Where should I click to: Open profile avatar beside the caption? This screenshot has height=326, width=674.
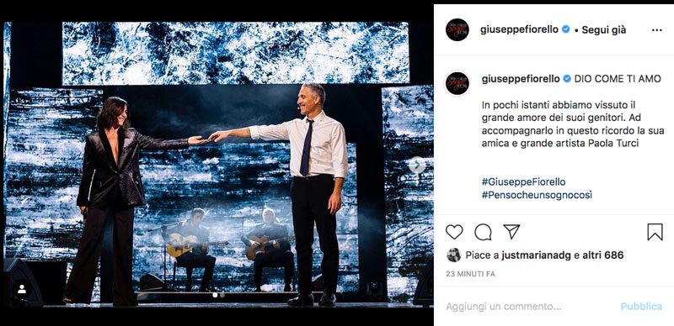(457, 83)
